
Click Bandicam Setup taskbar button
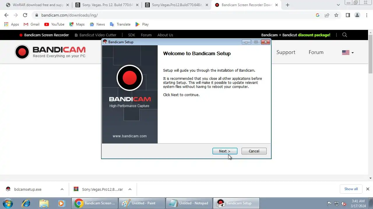tap(236, 203)
